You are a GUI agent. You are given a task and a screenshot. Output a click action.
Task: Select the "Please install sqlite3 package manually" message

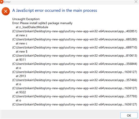[46, 23]
